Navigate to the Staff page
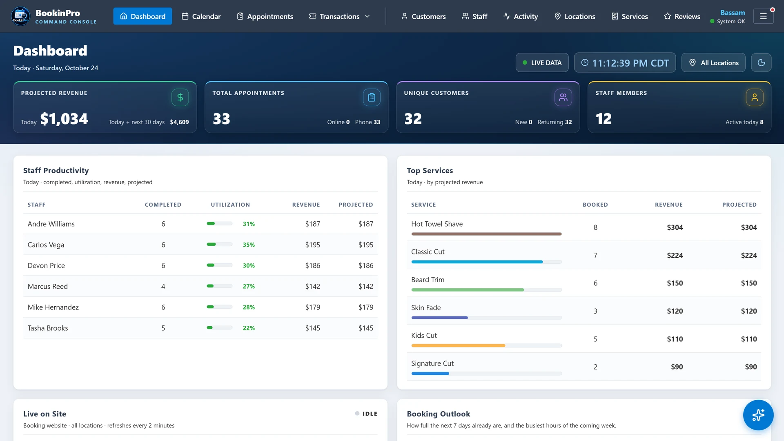Image resolution: width=784 pixels, height=441 pixels. tap(474, 16)
